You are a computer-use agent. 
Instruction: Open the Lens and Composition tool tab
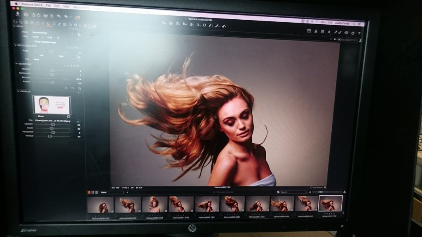[x=49, y=23]
